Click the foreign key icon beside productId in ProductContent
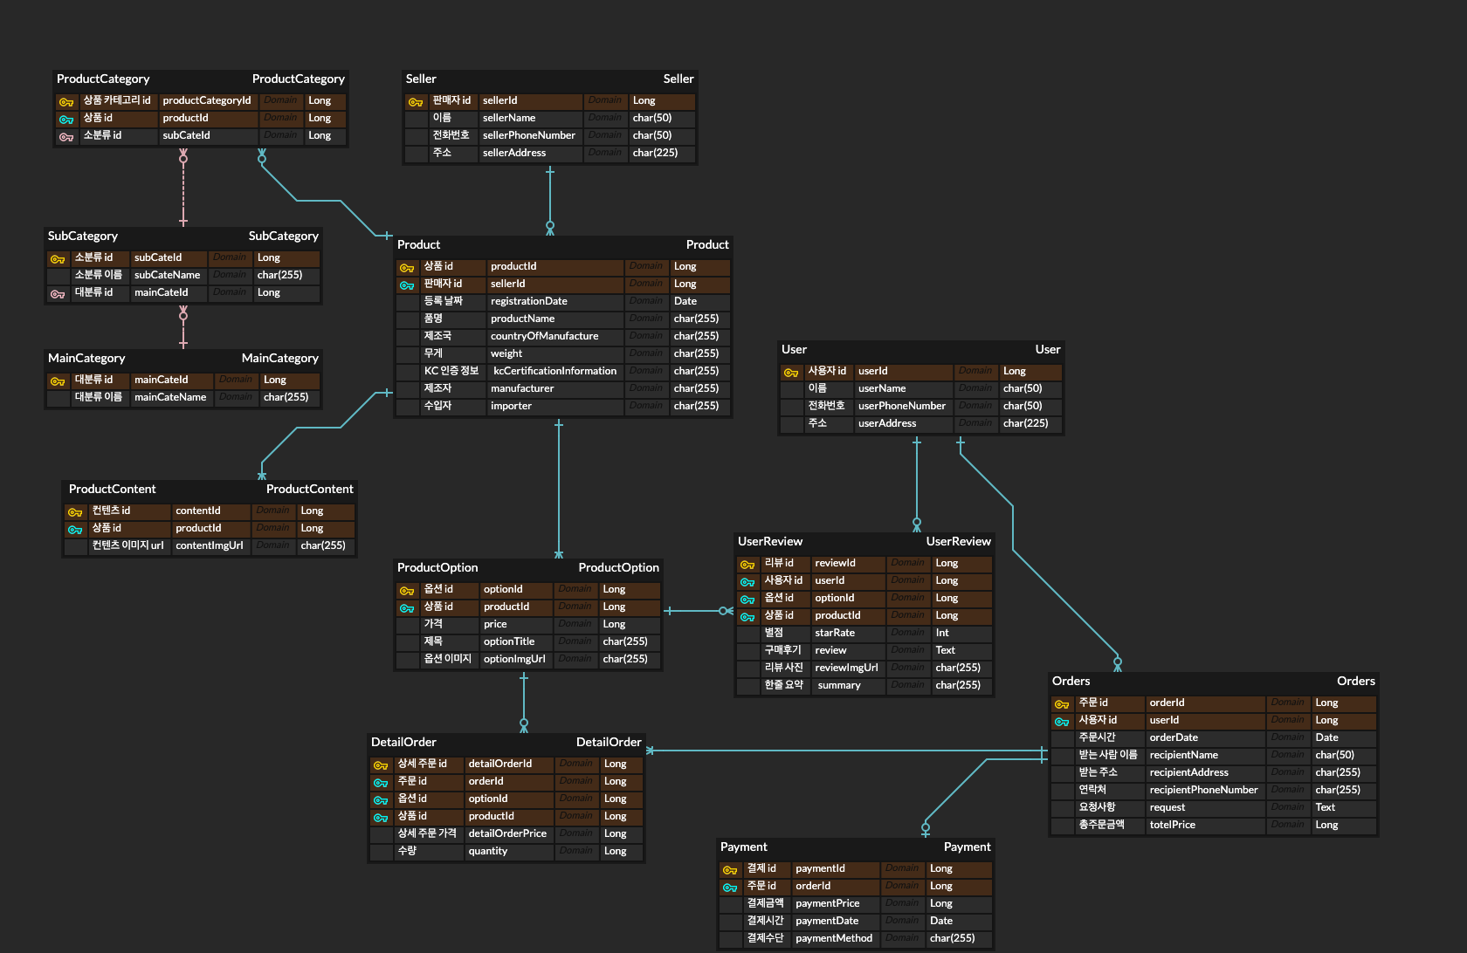The height and width of the screenshot is (953, 1467). (75, 530)
